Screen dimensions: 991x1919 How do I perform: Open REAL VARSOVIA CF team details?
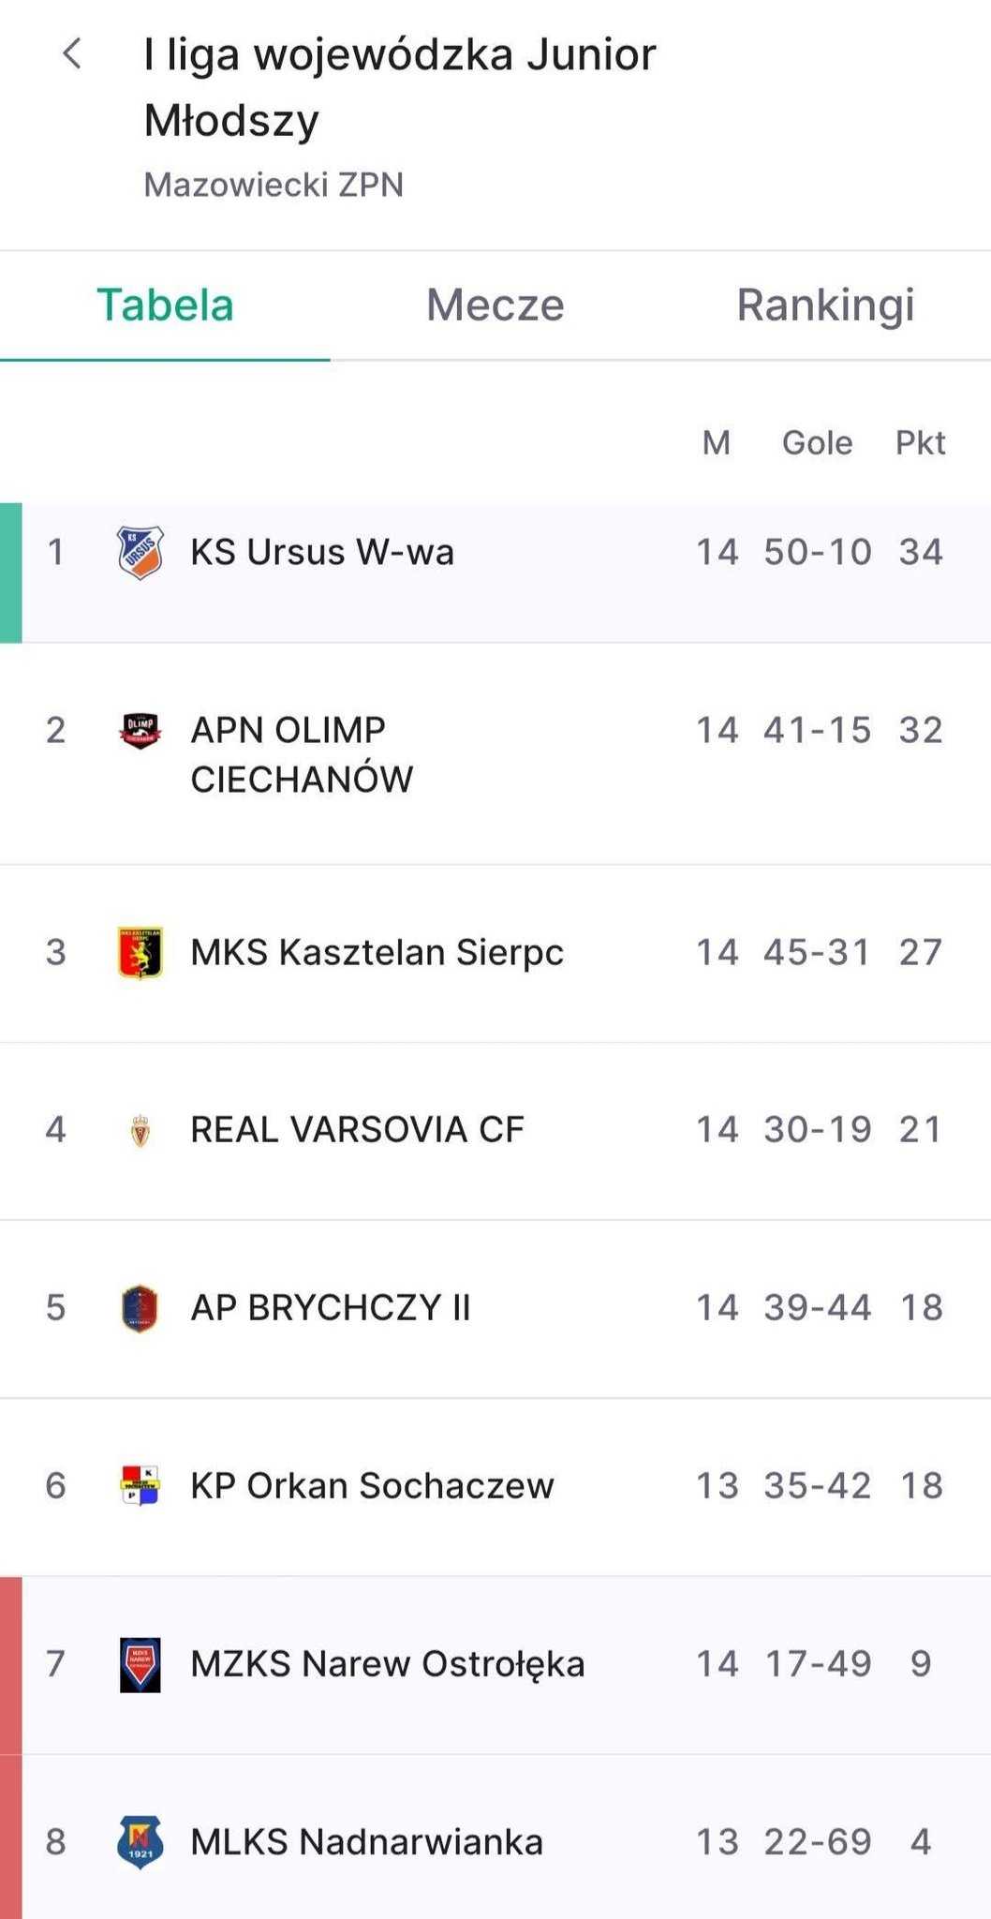pos(357,1130)
